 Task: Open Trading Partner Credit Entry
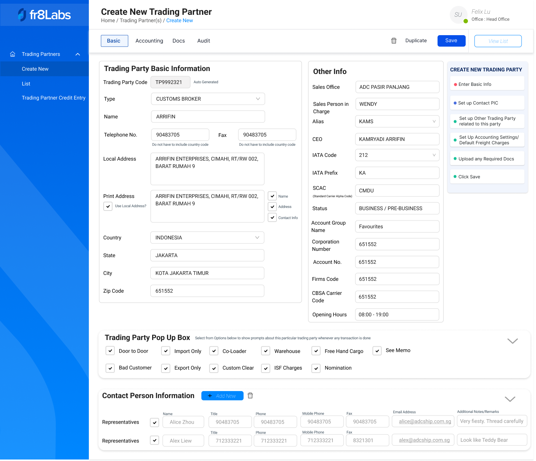(54, 98)
